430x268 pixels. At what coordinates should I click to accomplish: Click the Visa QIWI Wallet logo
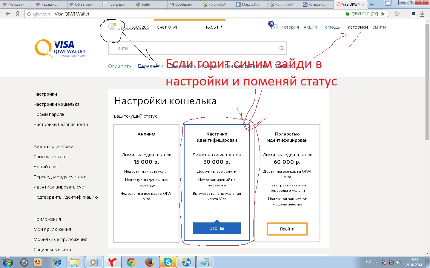61,49
